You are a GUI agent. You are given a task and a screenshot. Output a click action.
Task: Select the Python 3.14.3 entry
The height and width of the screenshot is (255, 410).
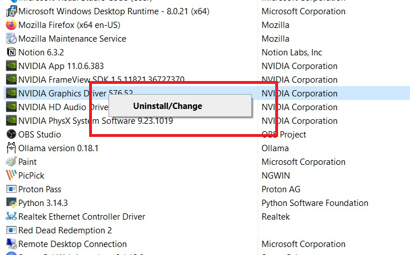click(x=43, y=203)
